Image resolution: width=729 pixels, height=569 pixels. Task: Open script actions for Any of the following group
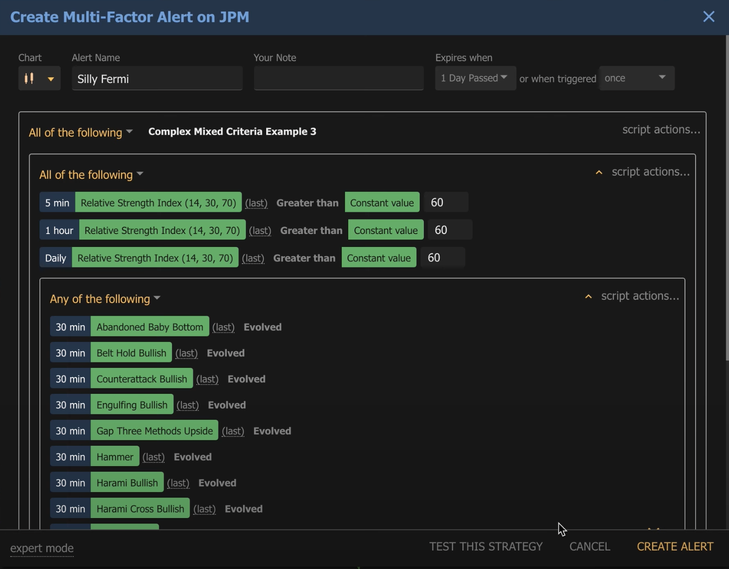640,296
